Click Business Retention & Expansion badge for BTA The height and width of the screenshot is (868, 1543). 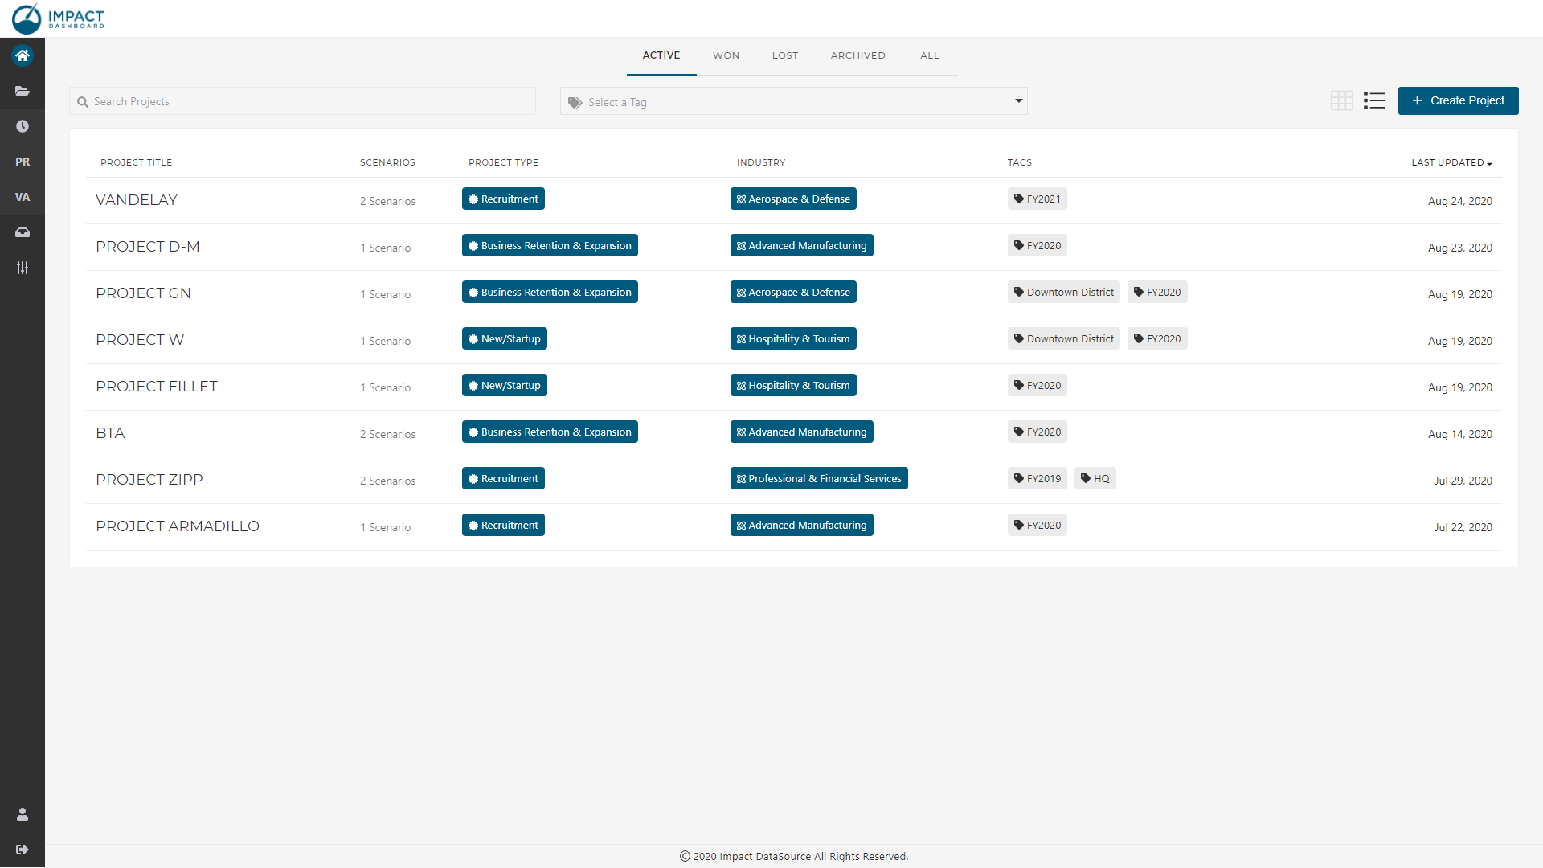[x=550, y=432]
